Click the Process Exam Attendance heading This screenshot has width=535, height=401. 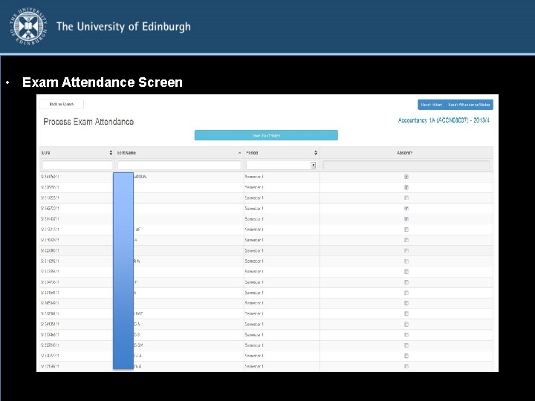(88, 122)
